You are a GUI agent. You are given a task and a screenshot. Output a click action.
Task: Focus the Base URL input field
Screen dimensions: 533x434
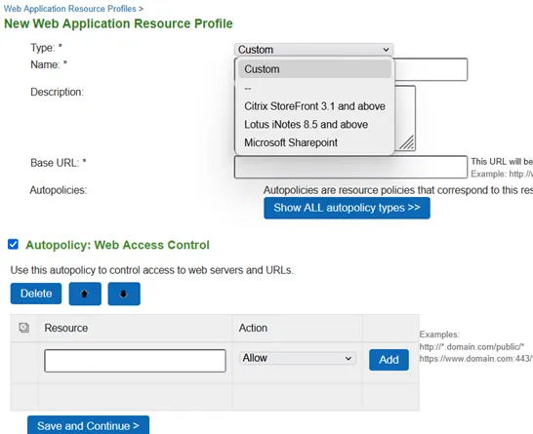click(x=350, y=167)
